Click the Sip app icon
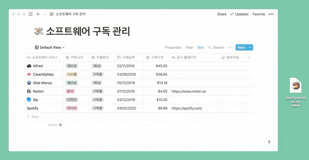The height and width of the screenshot is (160, 309). coord(29,100)
